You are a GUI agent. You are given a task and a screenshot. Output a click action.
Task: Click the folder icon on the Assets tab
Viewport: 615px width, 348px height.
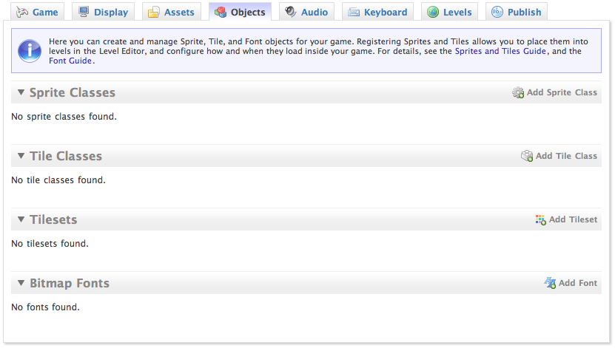154,12
